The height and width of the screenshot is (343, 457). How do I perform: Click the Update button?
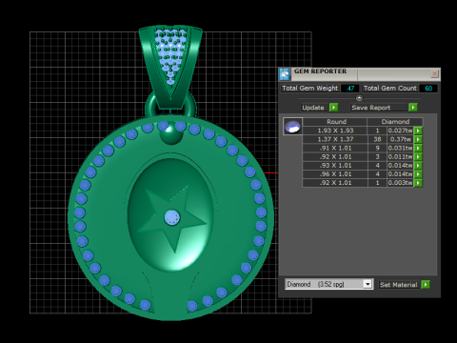[x=313, y=108]
